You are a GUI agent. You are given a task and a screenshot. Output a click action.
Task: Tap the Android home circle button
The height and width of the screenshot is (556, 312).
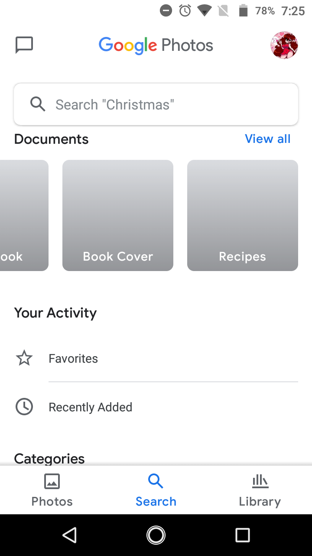tap(156, 535)
